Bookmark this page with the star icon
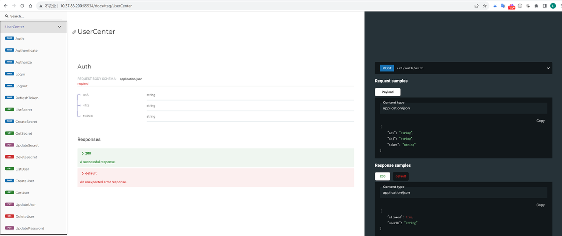The width and height of the screenshot is (562, 236). 485,6
